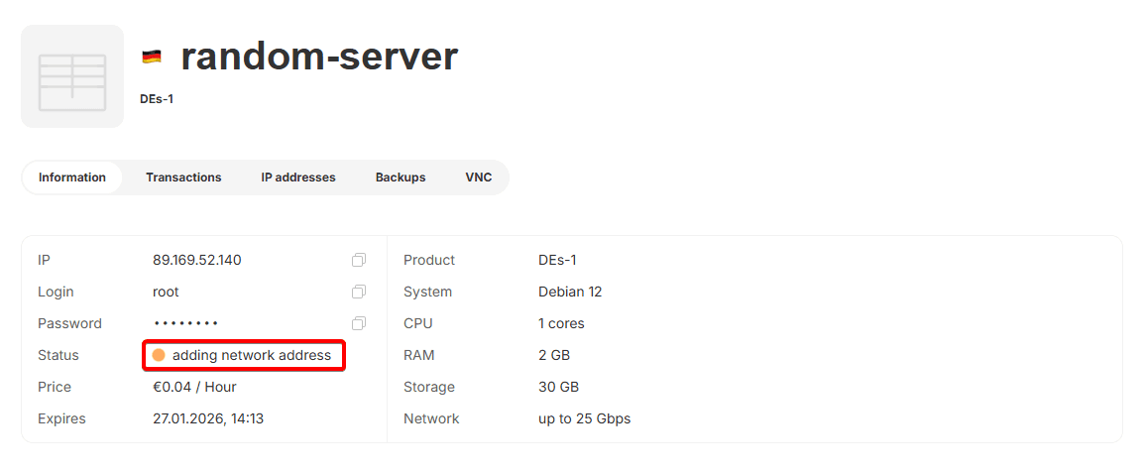Image resolution: width=1148 pixels, height=473 pixels.
Task: Click the German flag icon
Action: (x=152, y=58)
